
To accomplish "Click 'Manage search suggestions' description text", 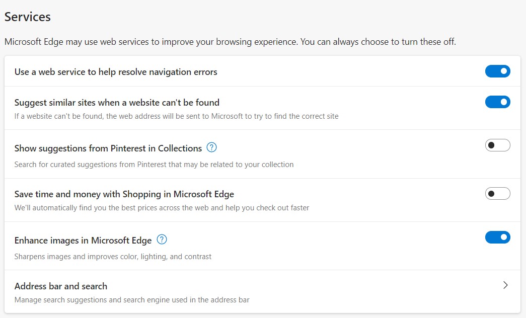I will click(132, 300).
